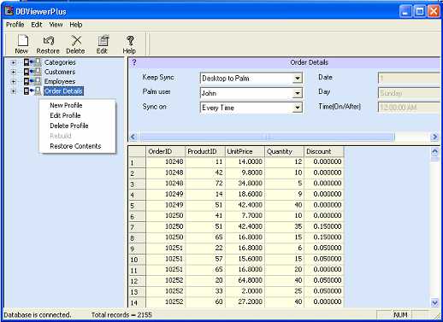443x322 pixels.
Task: Click the Quantity column header
Action: click(x=284, y=151)
